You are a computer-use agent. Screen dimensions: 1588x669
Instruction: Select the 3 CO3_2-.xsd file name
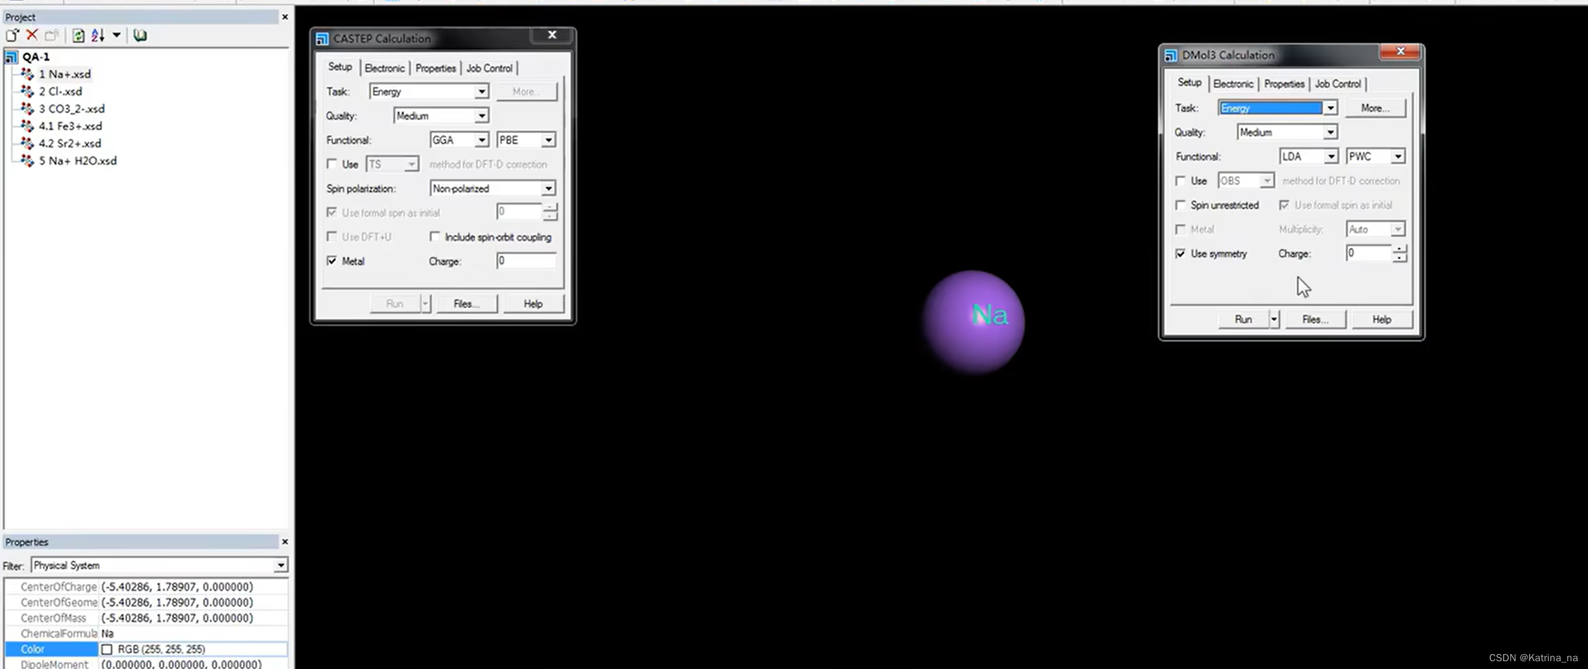click(x=71, y=108)
